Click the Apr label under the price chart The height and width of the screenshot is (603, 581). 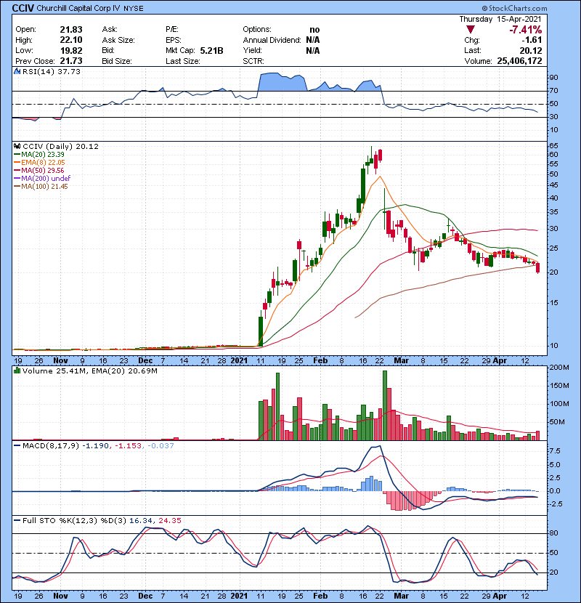(500, 361)
